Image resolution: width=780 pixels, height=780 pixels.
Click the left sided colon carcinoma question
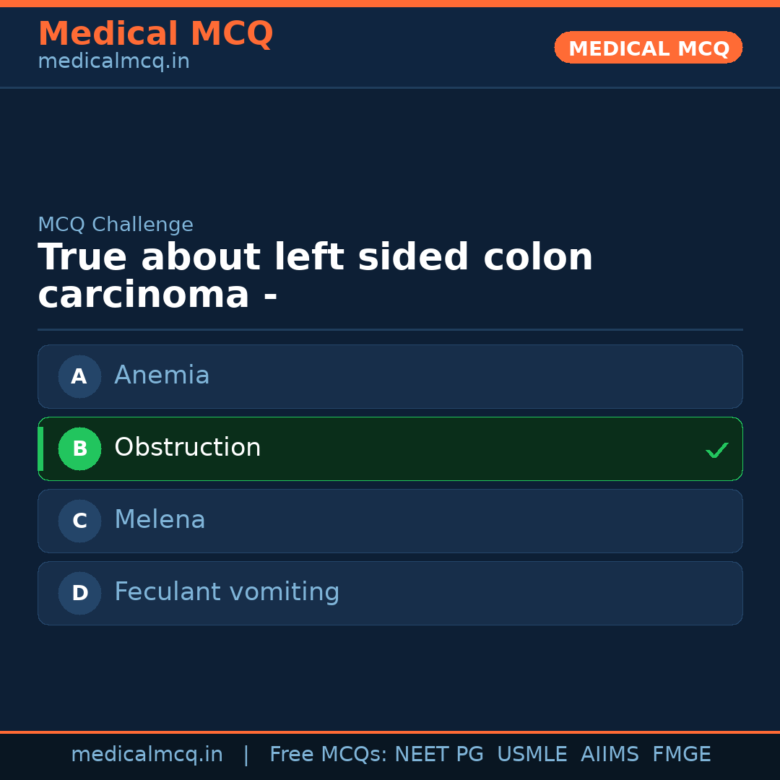[x=315, y=276]
